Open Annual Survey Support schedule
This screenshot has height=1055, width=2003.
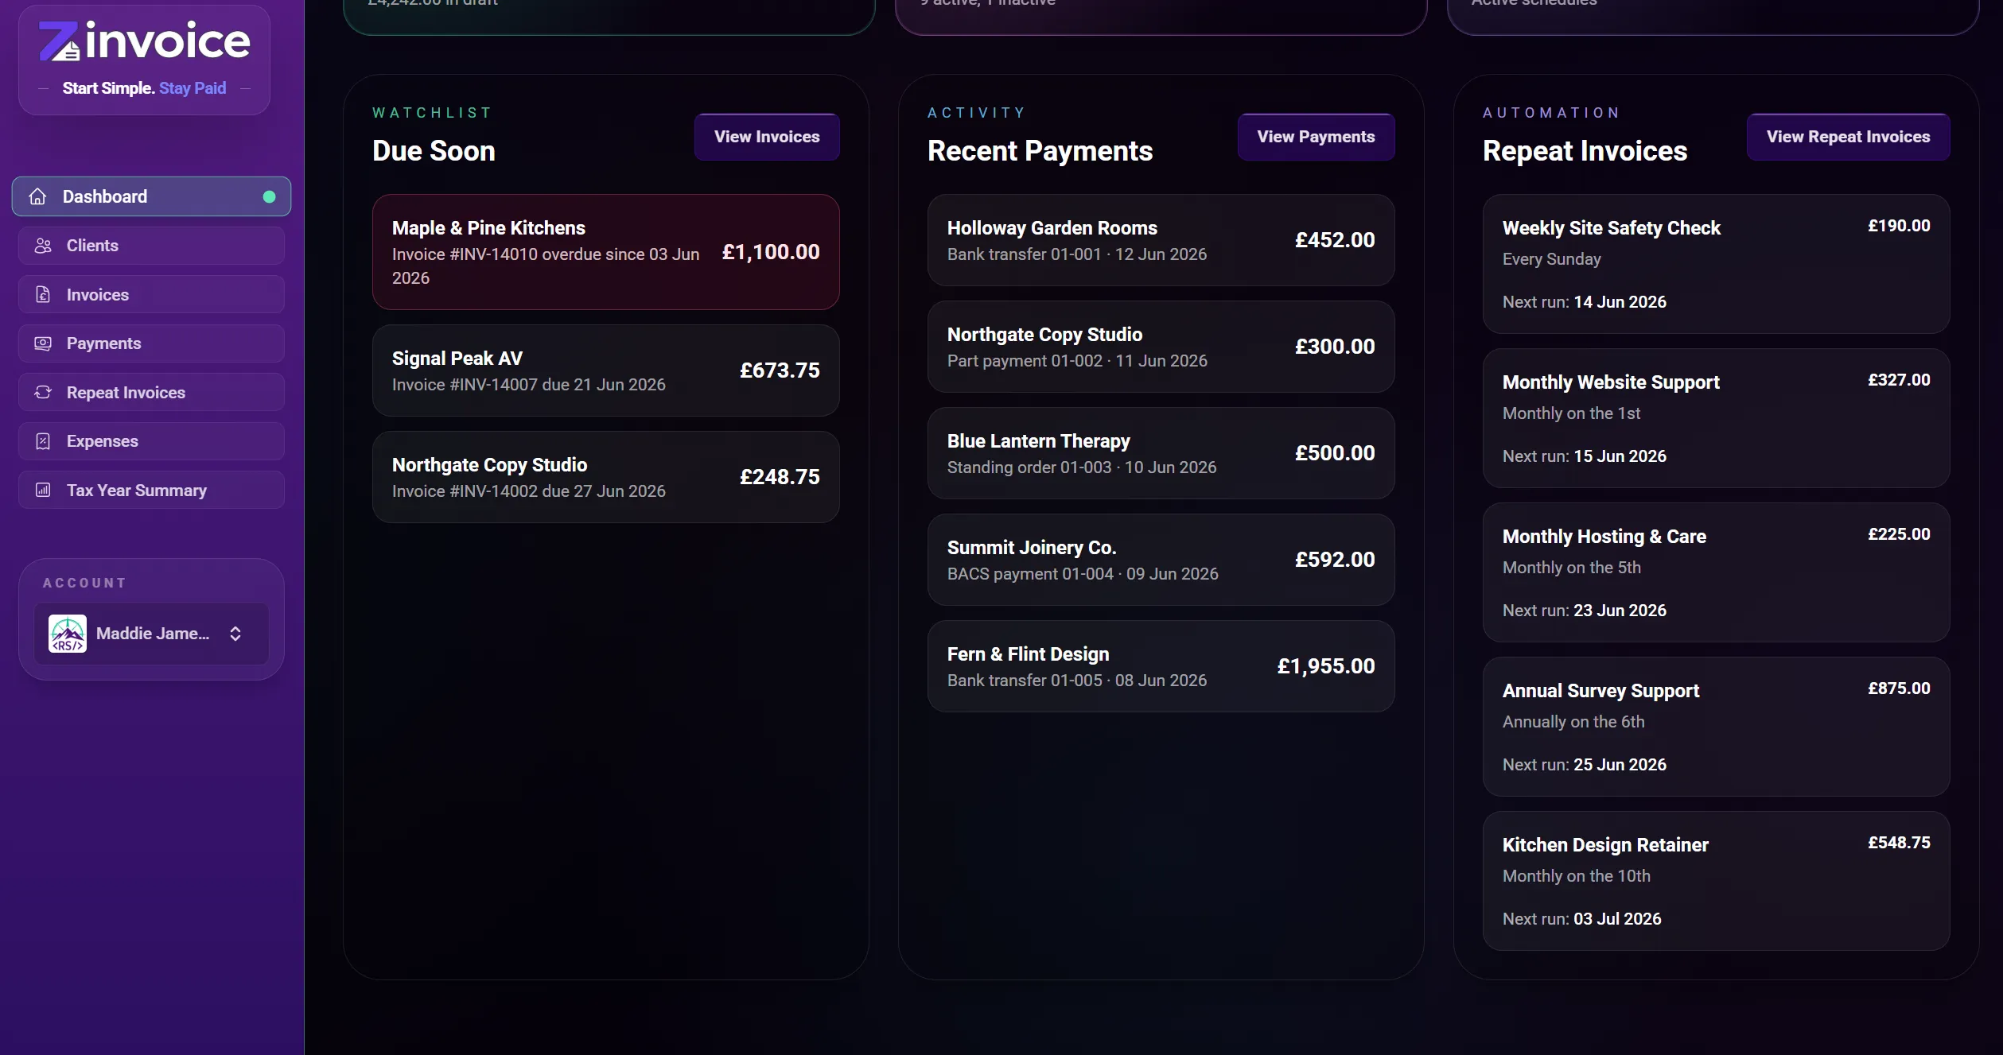pyautogui.click(x=1716, y=727)
